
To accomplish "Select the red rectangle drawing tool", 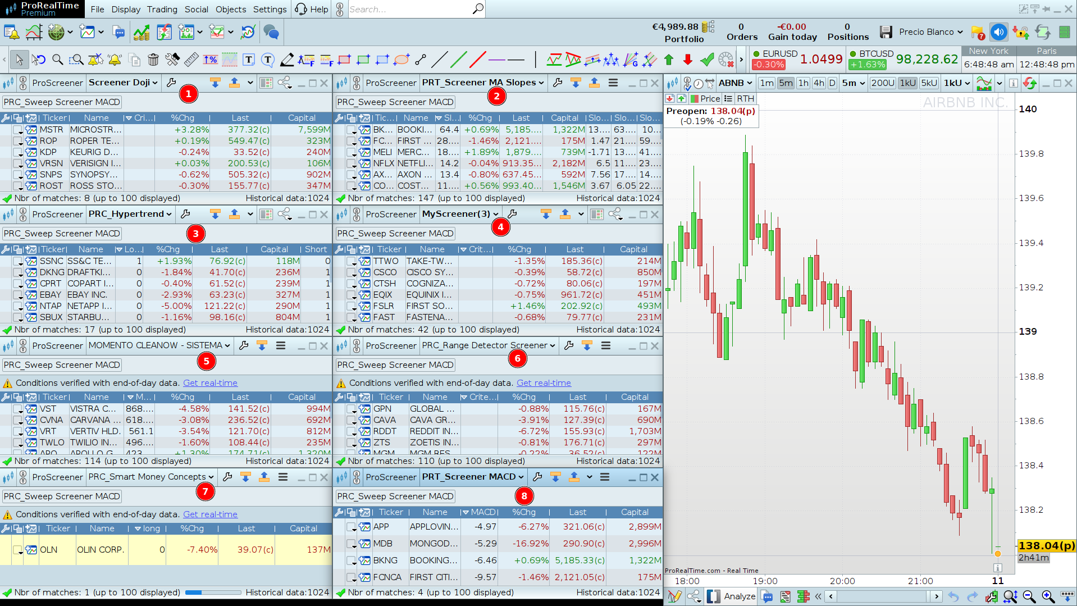I will 344,60.
